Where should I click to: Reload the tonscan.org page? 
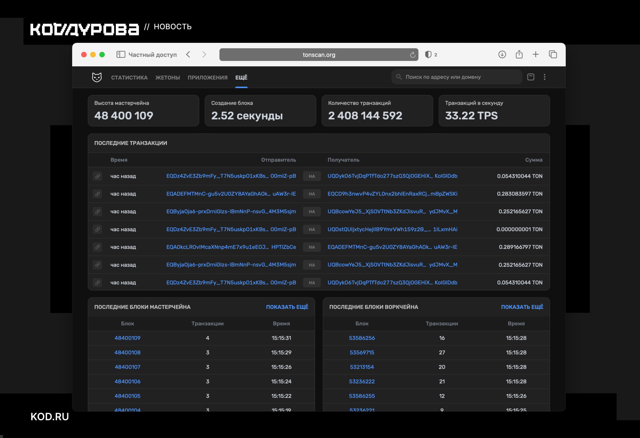(412, 55)
